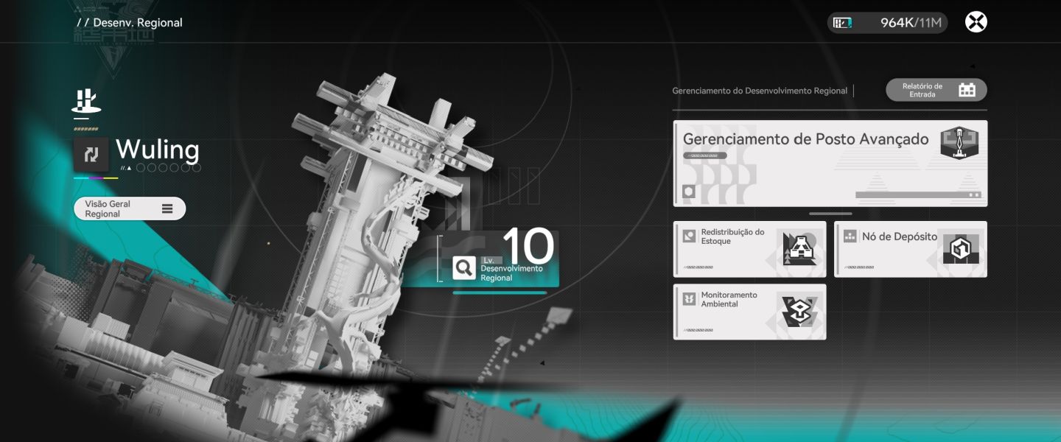The width and height of the screenshot is (1061, 442).
Task: Click the "Wuling" region name
Action: pyautogui.click(x=158, y=150)
